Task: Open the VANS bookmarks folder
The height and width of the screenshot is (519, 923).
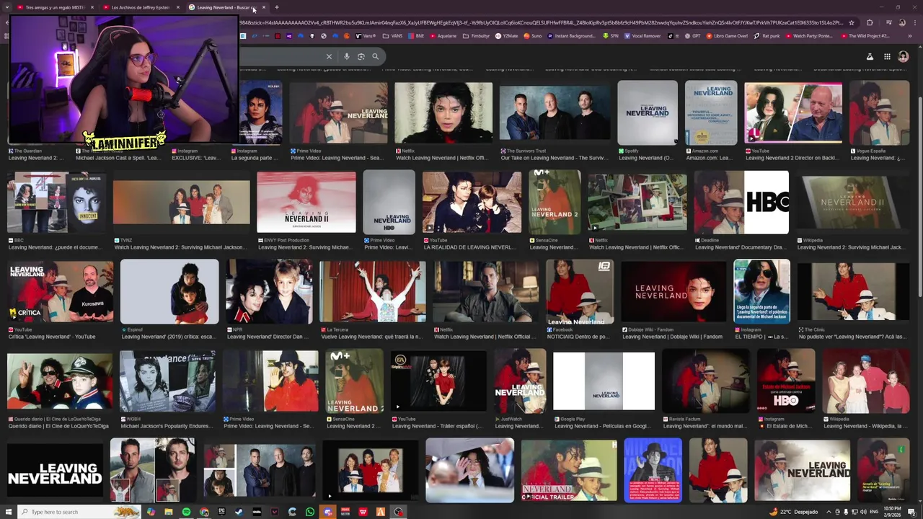Action: point(393,36)
